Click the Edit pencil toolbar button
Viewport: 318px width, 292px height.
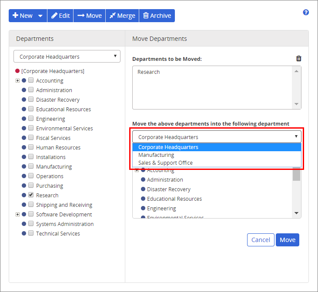60,16
